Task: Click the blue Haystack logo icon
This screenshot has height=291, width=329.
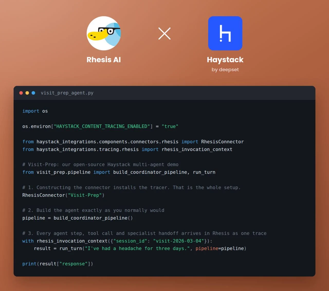Action: pos(225,33)
